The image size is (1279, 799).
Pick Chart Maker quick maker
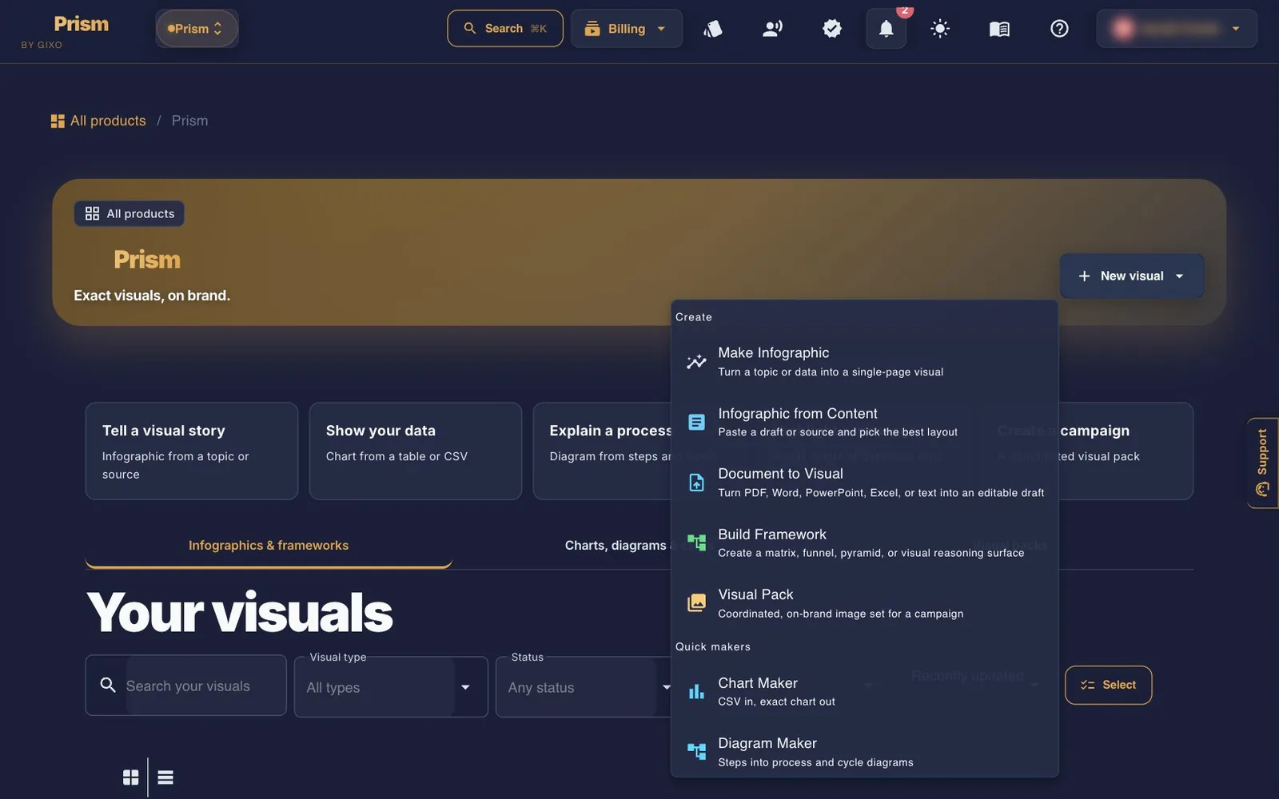[864, 691]
